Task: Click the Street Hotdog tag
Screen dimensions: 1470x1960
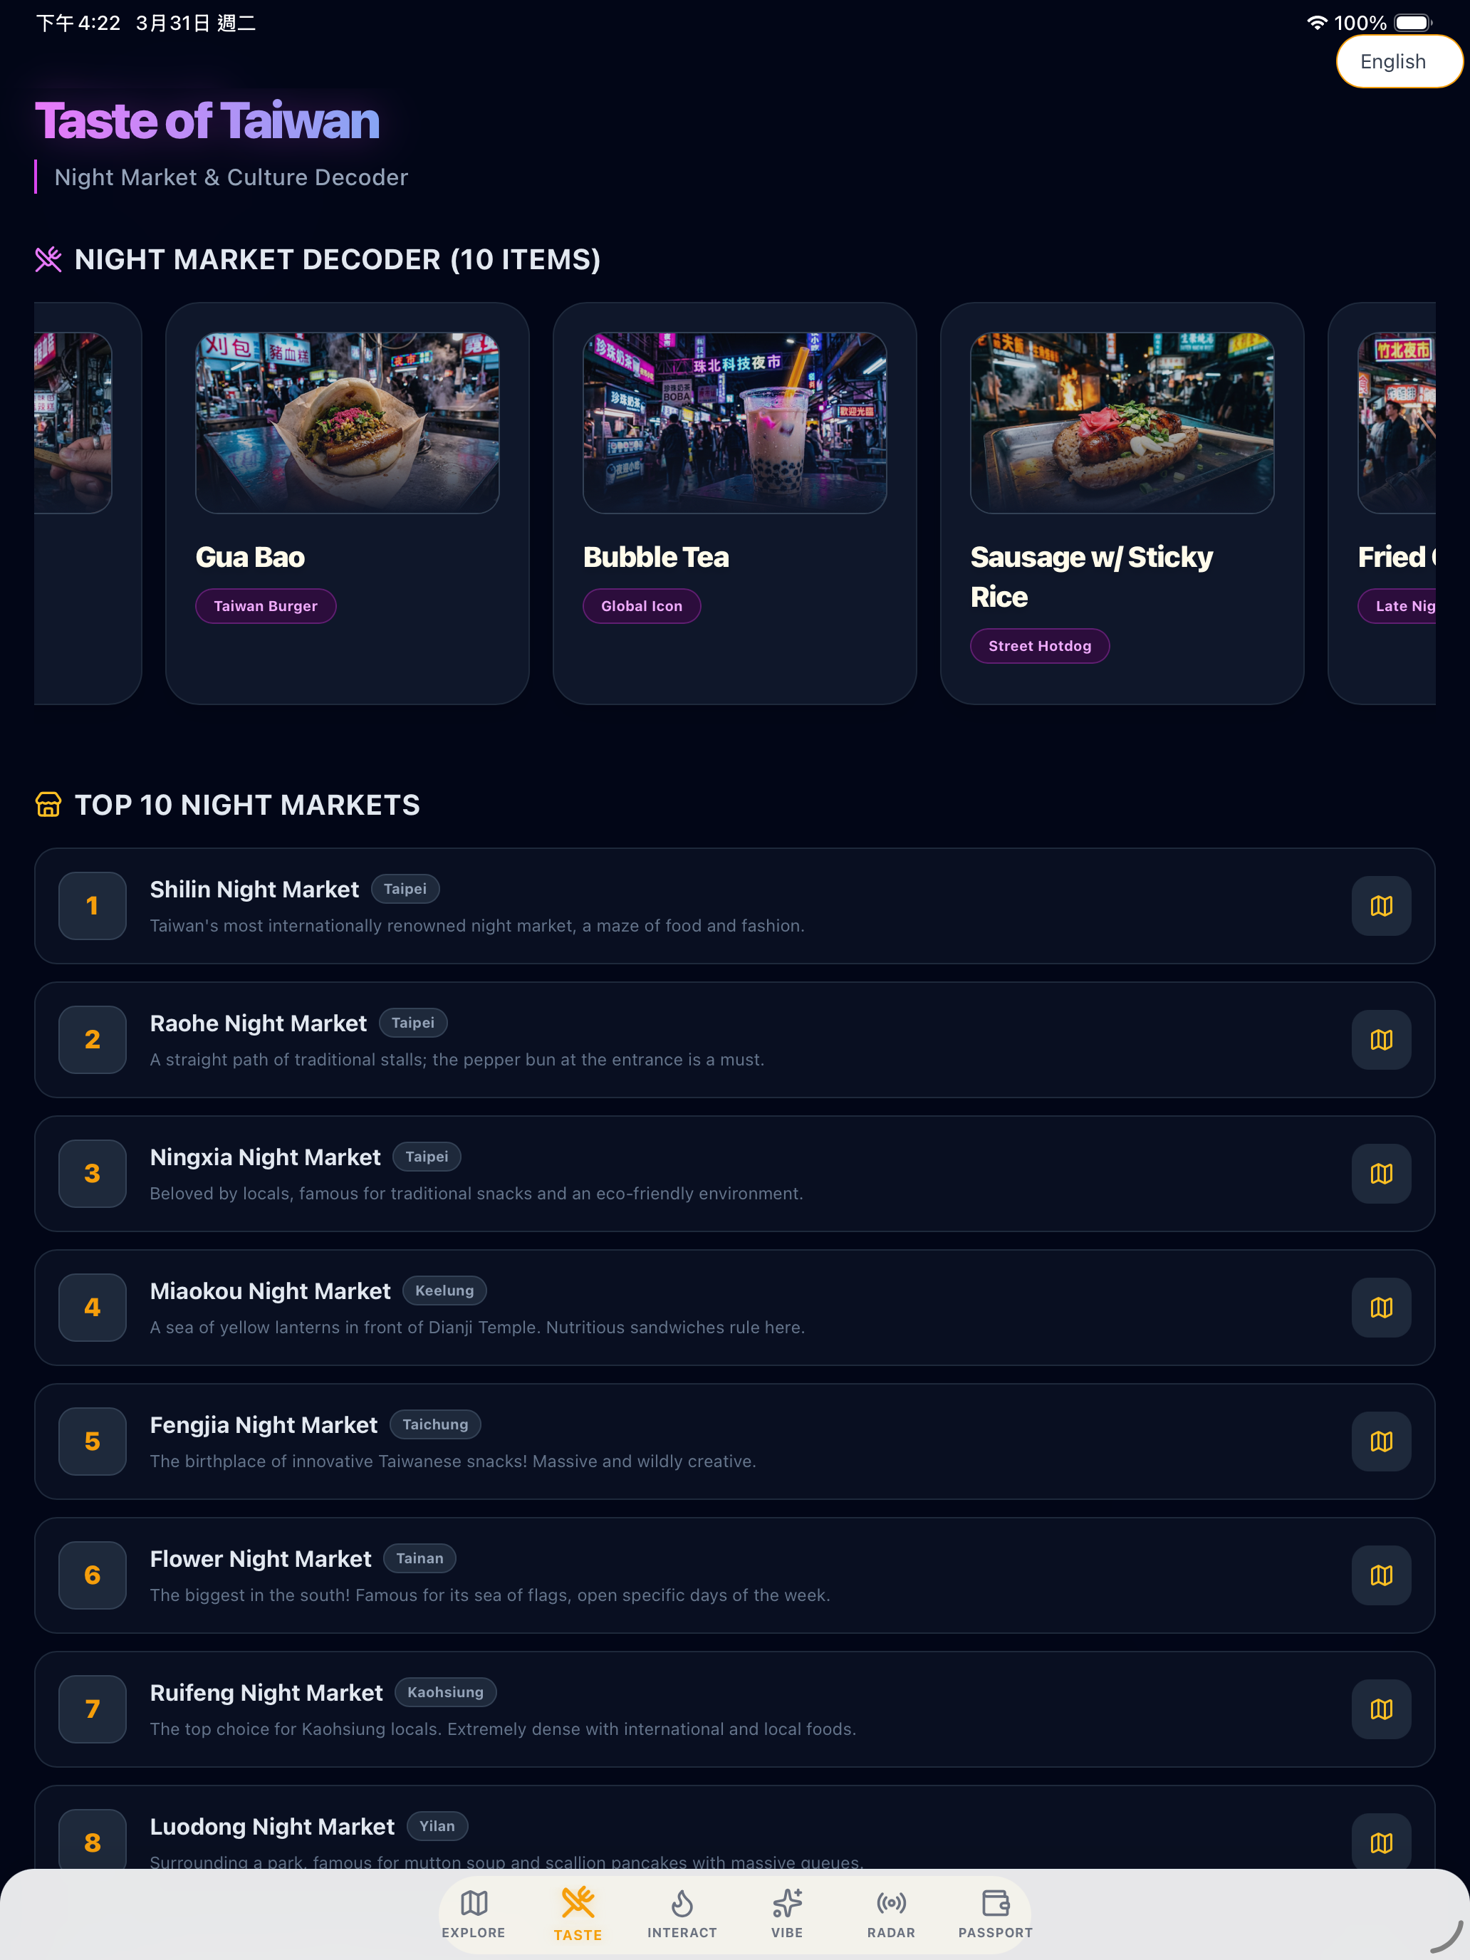Action: click(1039, 646)
